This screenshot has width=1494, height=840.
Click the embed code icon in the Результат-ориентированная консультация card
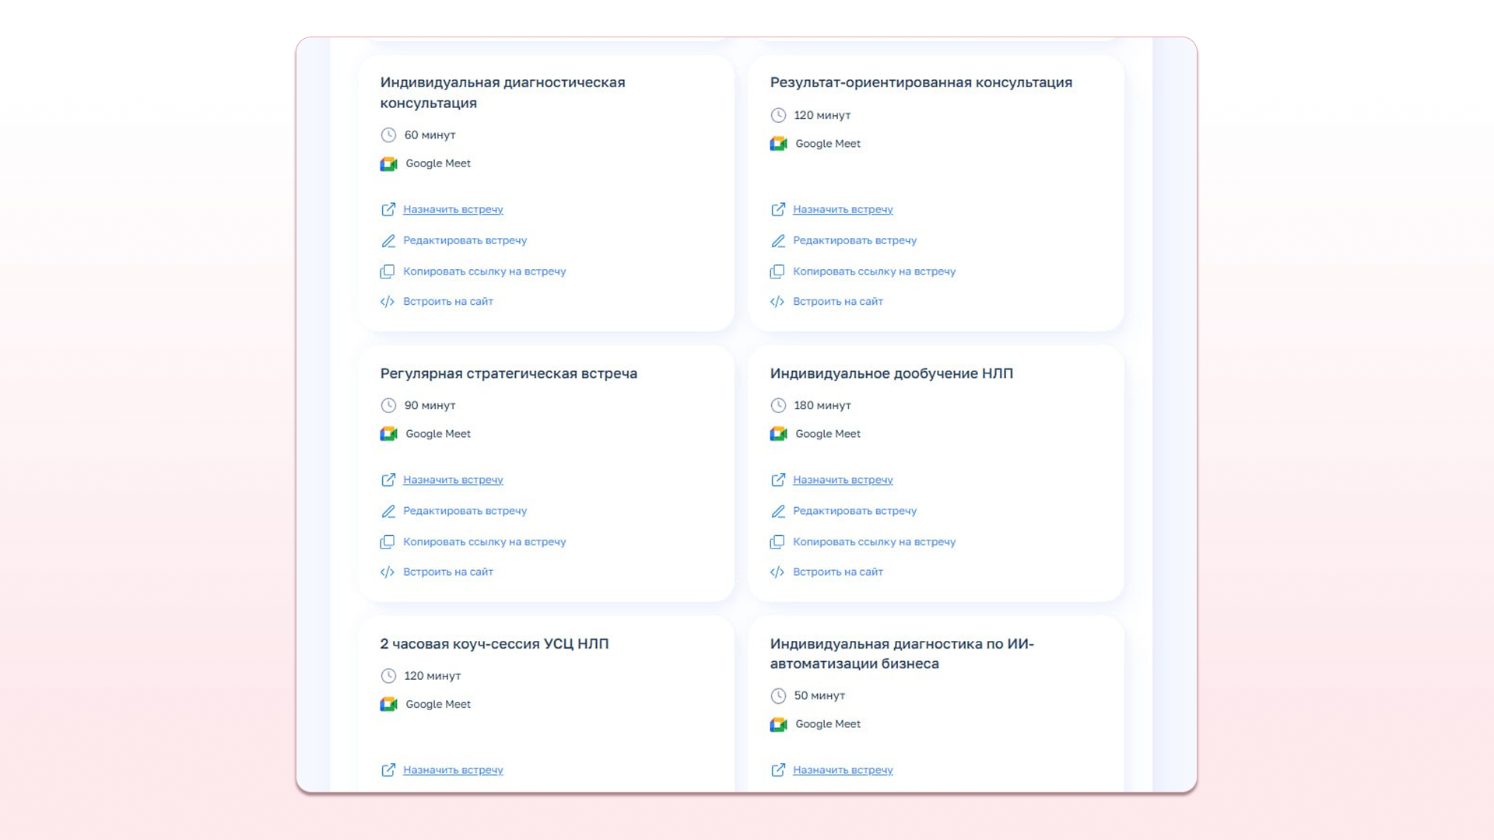(777, 302)
